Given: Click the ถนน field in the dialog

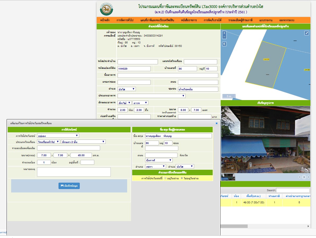Looking at the screenshot, I should point(161,155).
